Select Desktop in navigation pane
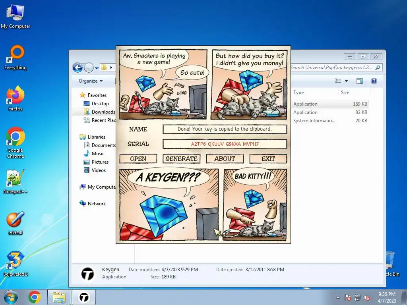The height and width of the screenshot is (305, 407). click(x=100, y=104)
